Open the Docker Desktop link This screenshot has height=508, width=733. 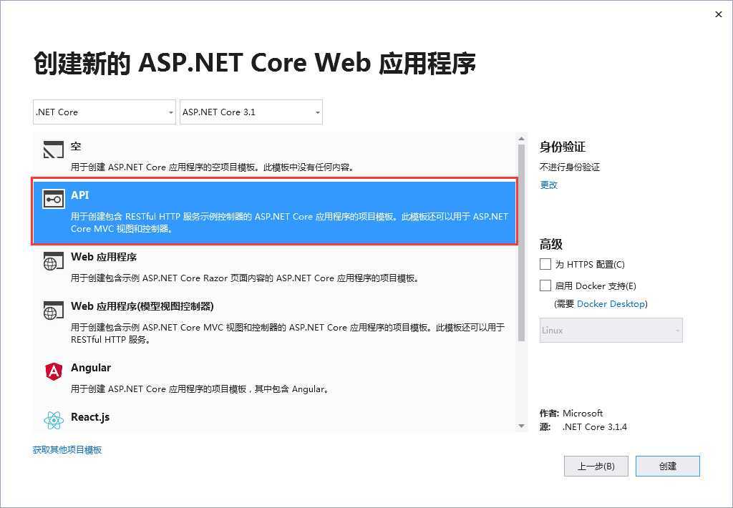click(x=611, y=304)
